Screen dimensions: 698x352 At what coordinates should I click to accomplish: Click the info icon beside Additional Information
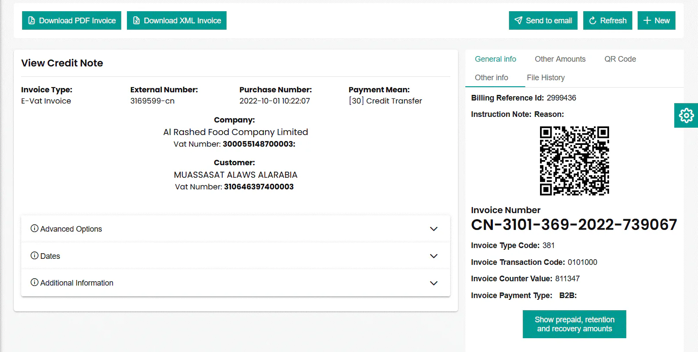[35, 282]
